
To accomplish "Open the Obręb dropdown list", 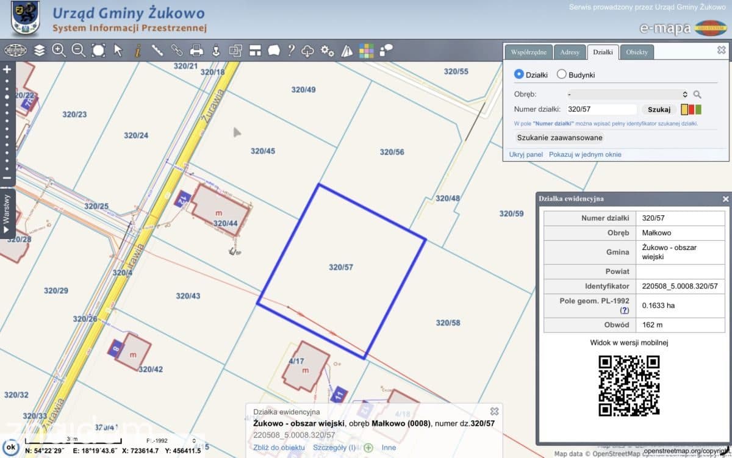I will pyautogui.click(x=627, y=95).
